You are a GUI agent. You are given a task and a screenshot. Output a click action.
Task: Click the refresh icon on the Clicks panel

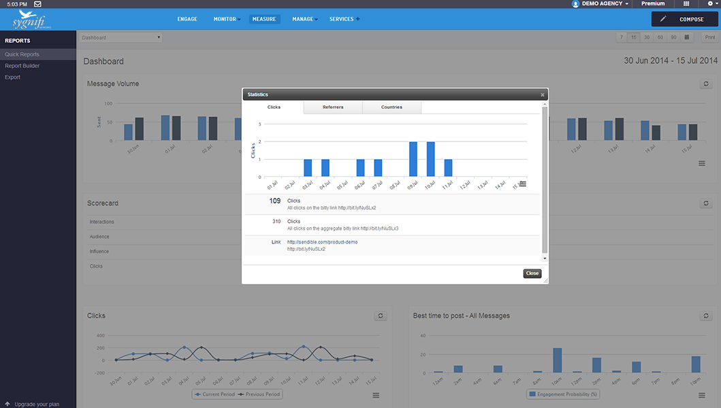coord(381,316)
